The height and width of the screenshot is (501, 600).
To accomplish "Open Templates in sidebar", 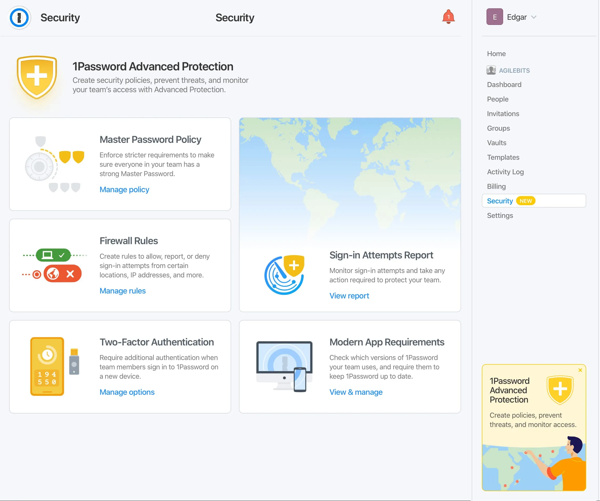I will 503,157.
